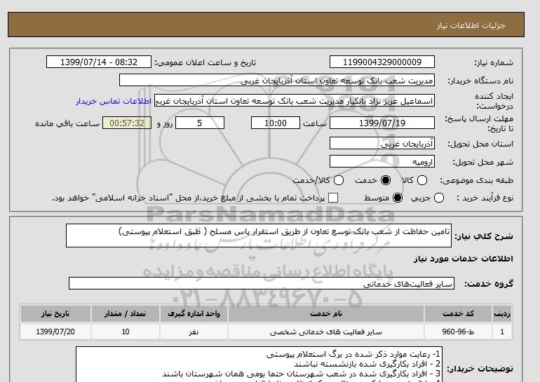Select the خدمت radio button
540x382 pixels.
(x=386, y=180)
